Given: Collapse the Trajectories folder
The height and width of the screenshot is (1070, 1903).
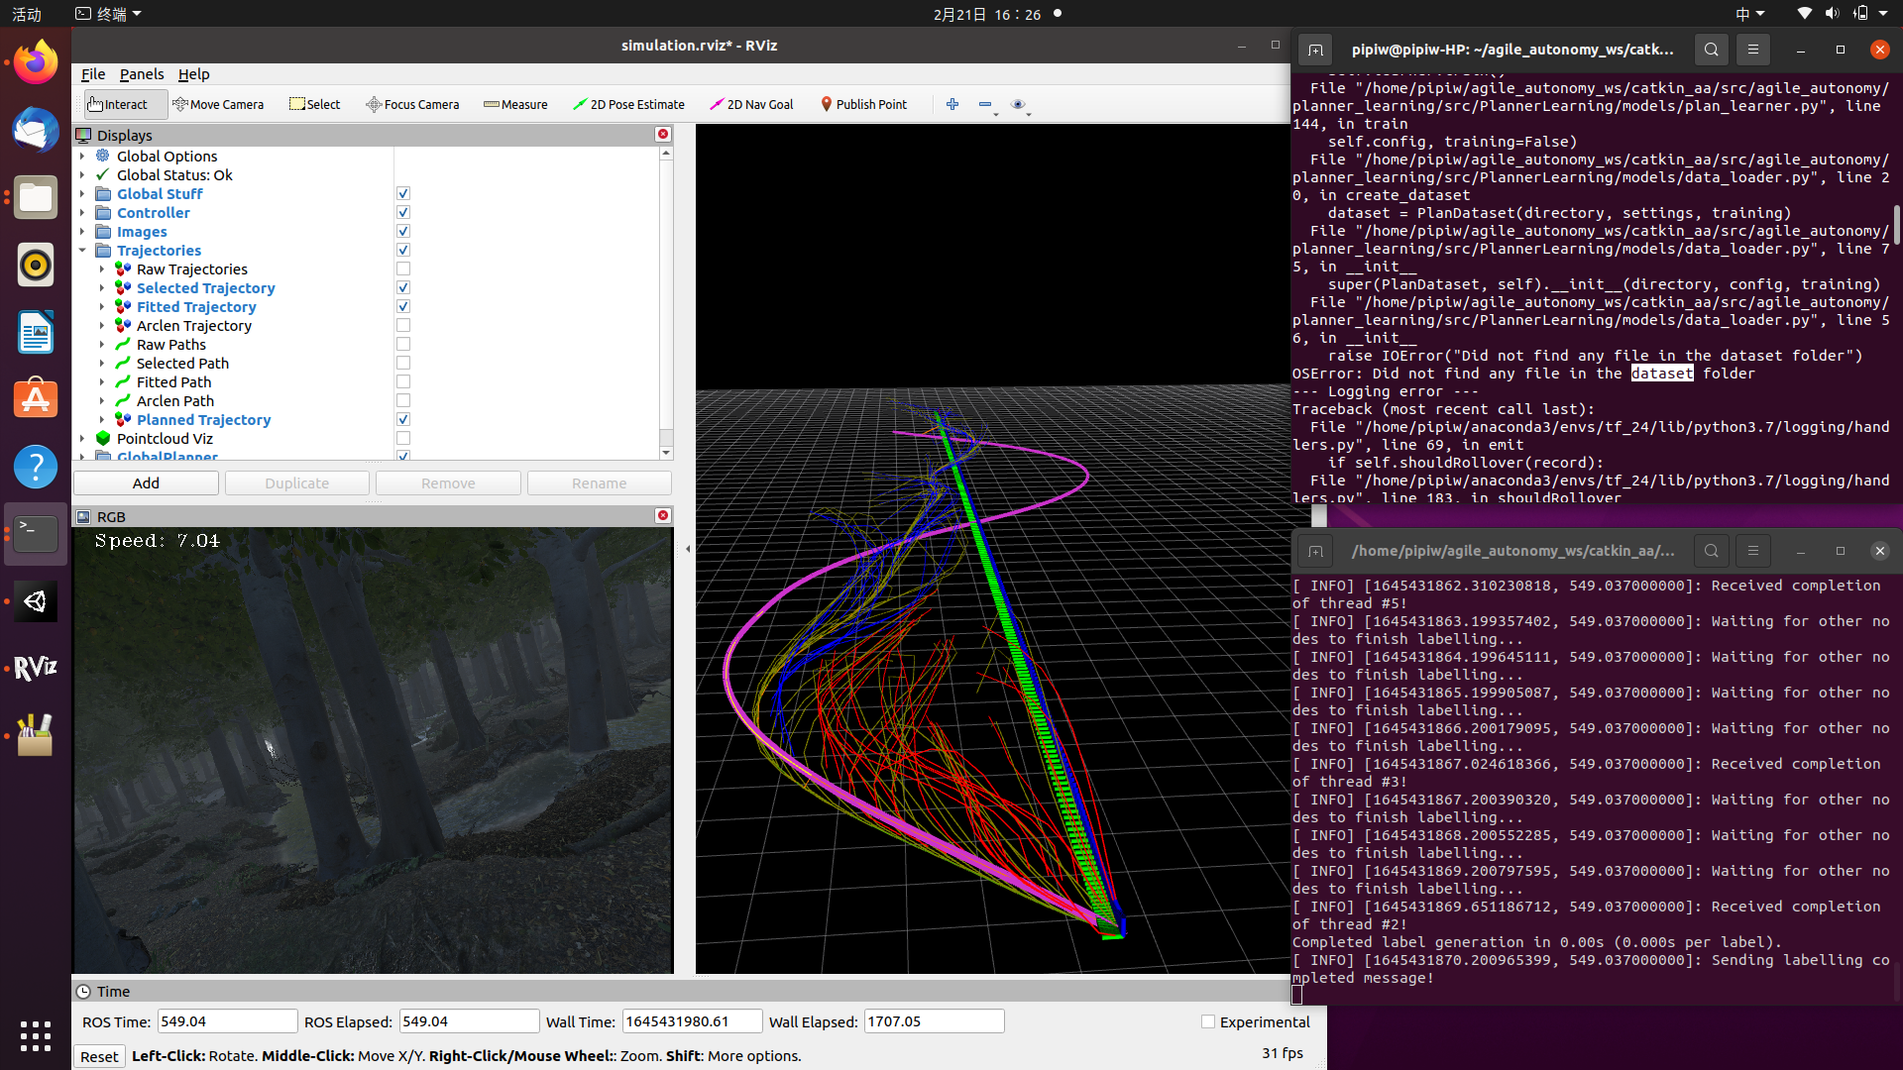Looking at the screenshot, I should pos(82,251).
